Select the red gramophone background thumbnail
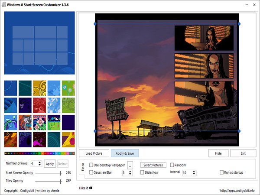Screen dimensions: 260x195 (39, 105)
